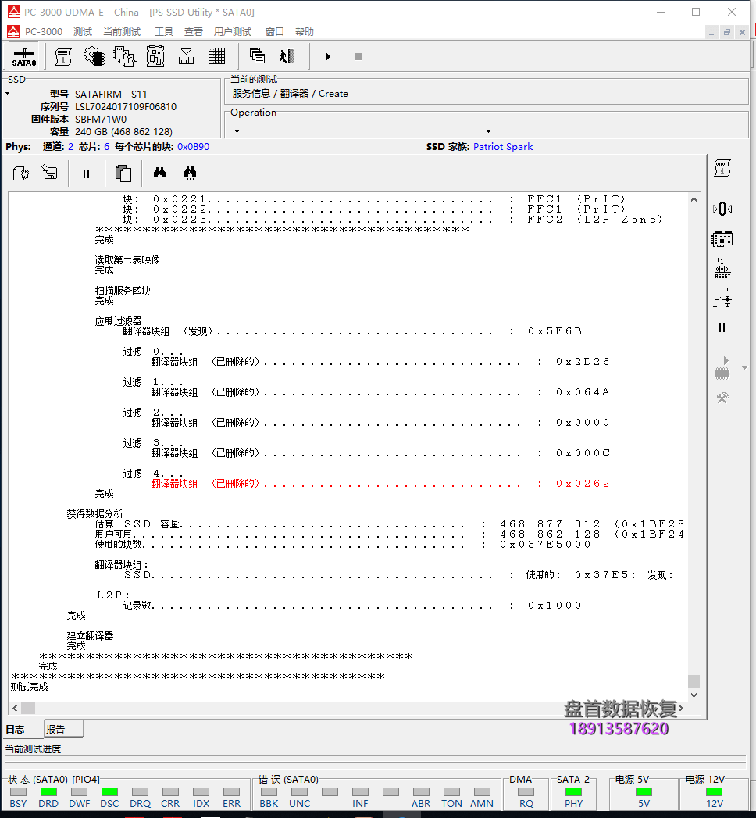Click the 测试完成 log line
This screenshot has width=756, height=818.
30,687
